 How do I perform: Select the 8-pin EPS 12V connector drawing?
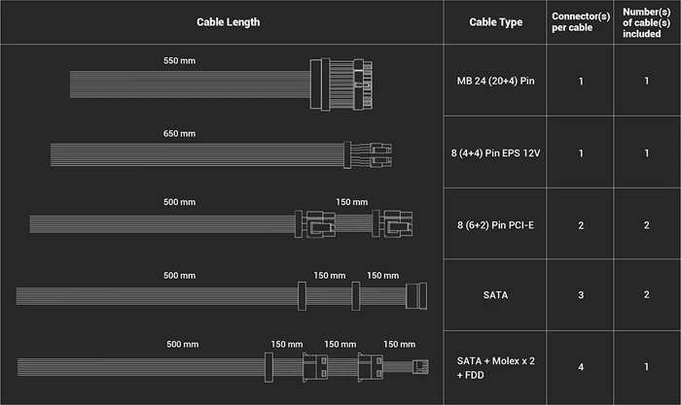pyautogui.click(x=368, y=154)
